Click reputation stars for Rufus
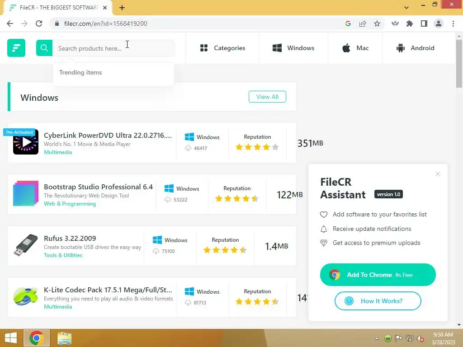The image size is (463, 347). pos(225,250)
